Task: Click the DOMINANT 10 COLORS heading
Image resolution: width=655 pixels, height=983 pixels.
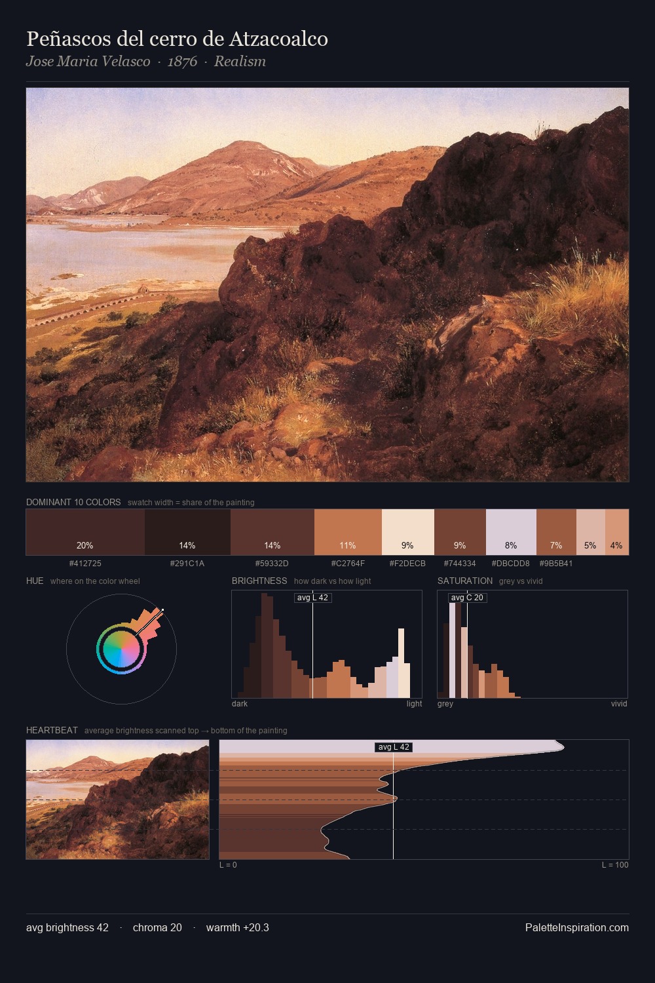Action: pos(73,503)
